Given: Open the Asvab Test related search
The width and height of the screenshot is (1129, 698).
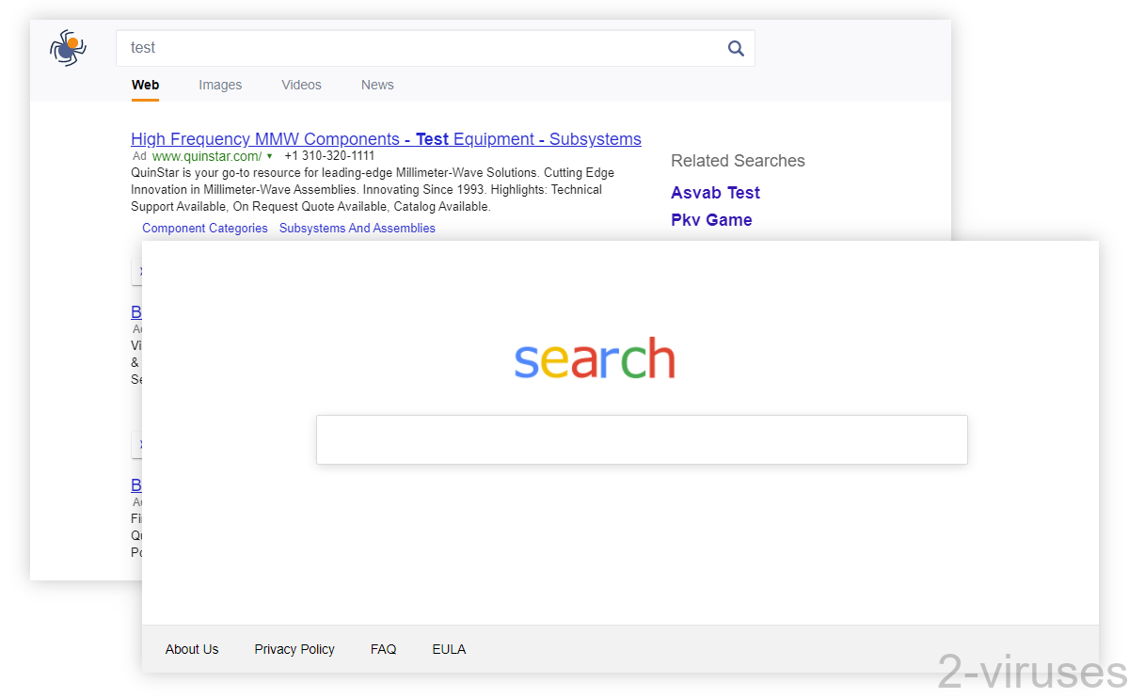Looking at the screenshot, I should pyautogui.click(x=715, y=192).
